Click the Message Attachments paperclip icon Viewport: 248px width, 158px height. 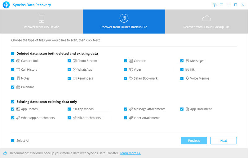tap(131, 109)
